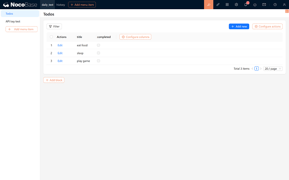Switch to the daily_test menu
Image resolution: width=289 pixels, height=180 pixels.
47,5
